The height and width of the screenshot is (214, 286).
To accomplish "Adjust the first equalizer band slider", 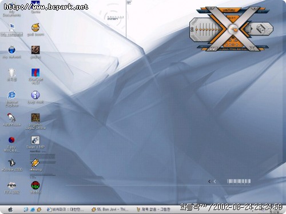I will (200, 30).
